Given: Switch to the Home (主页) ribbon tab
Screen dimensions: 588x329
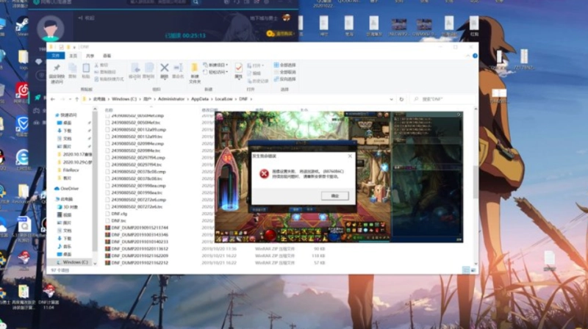Looking at the screenshot, I should pyautogui.click(x=73, y=56).
